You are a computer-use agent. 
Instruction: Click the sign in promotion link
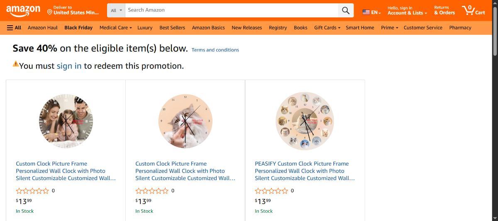(x=69, y=66)
